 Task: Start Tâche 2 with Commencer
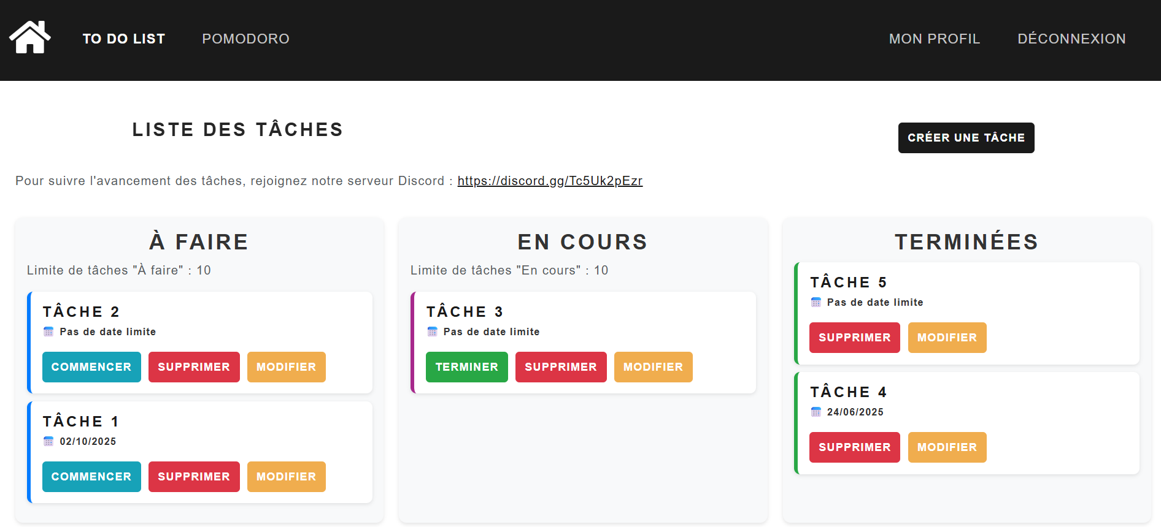coord(91,367)
